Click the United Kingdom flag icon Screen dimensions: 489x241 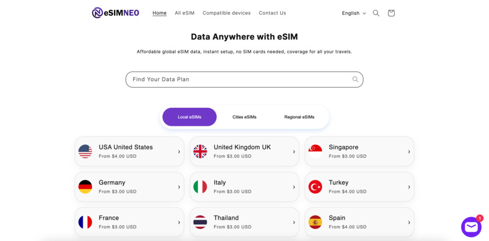(200, 151)
